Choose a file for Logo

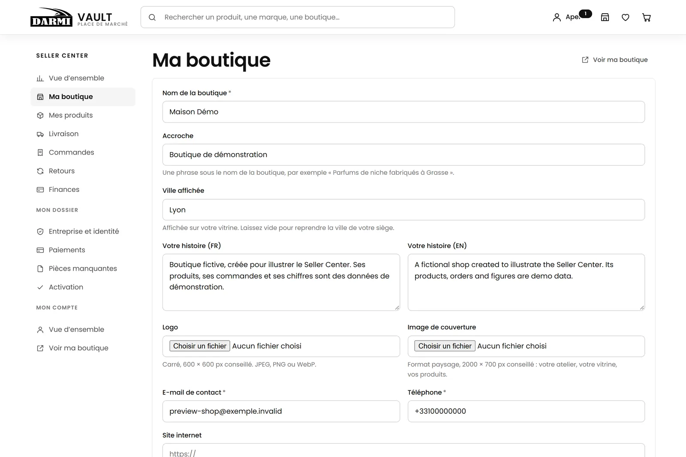pyautogui.click(x=200, y=346)
